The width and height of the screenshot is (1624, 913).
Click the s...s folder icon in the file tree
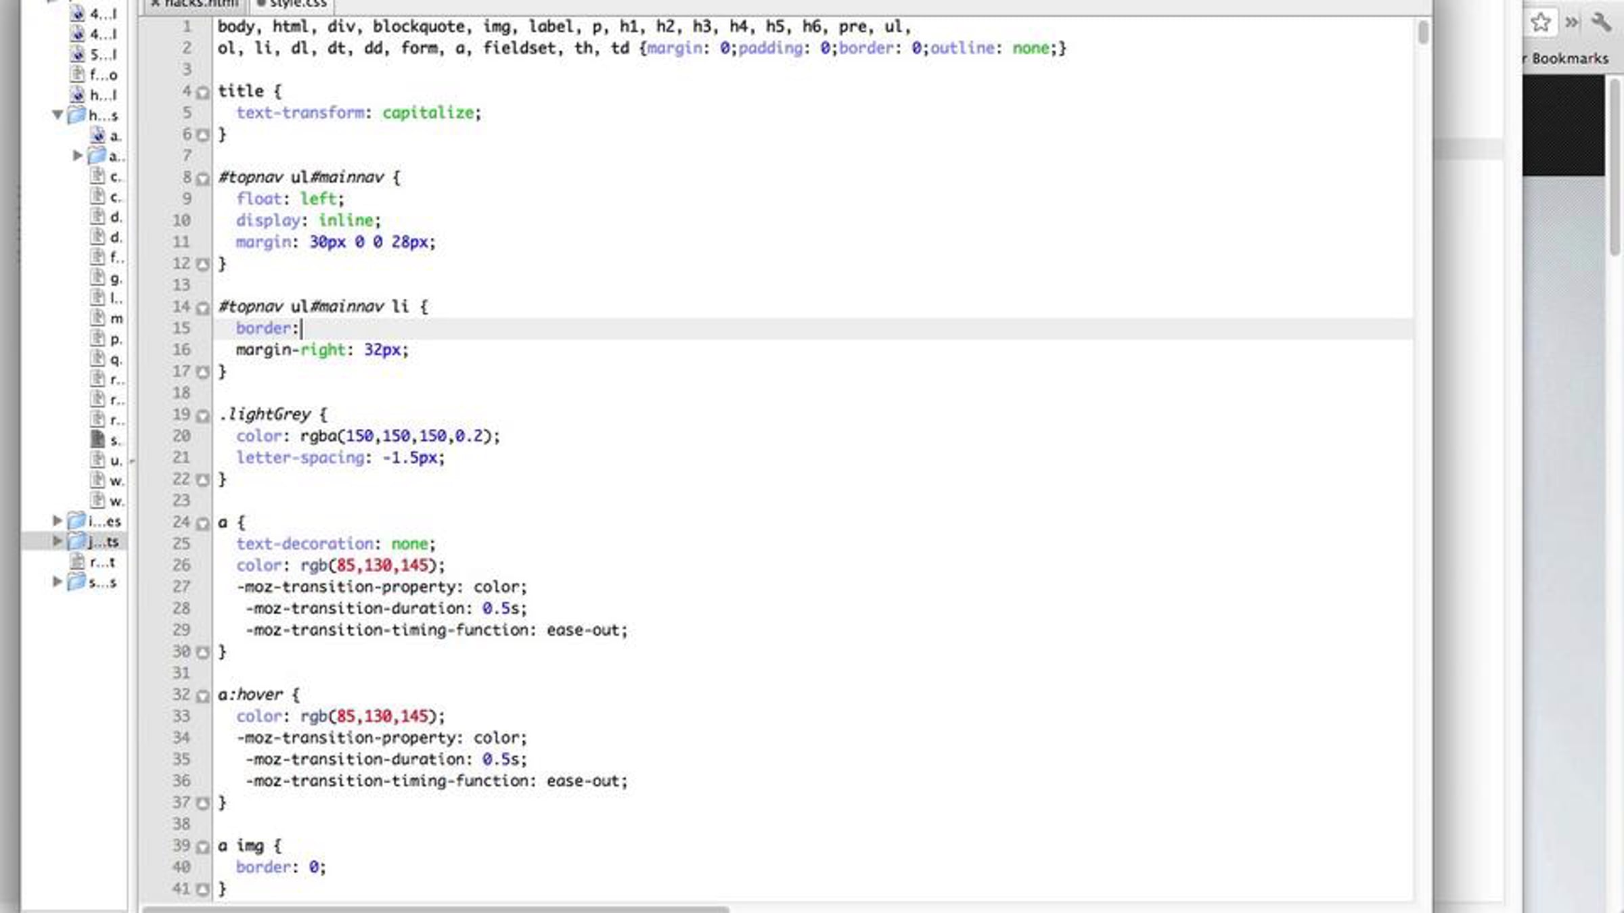tap(76, 582)
